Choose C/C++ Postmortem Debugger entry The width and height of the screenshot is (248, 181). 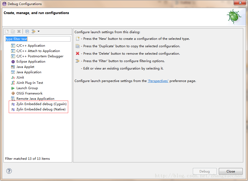40,56
